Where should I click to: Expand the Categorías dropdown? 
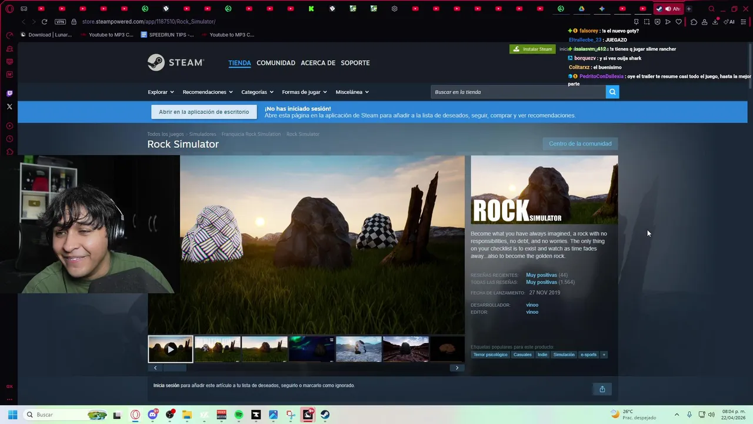click(x=257, y=92)
